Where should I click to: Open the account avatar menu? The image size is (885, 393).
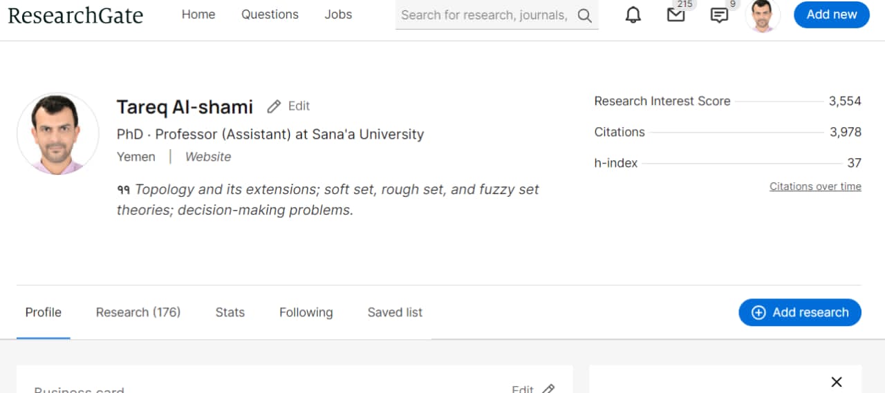coord(763,15)
